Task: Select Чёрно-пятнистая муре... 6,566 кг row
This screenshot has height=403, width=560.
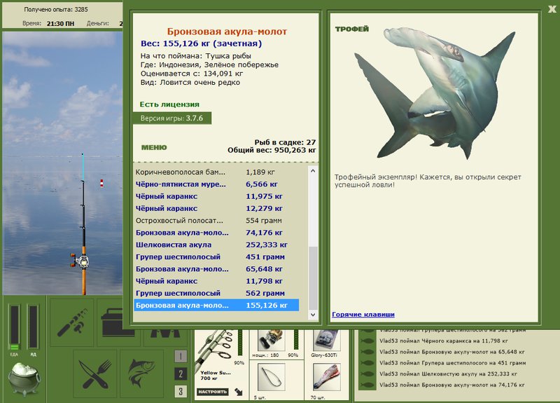Action: 216,184
